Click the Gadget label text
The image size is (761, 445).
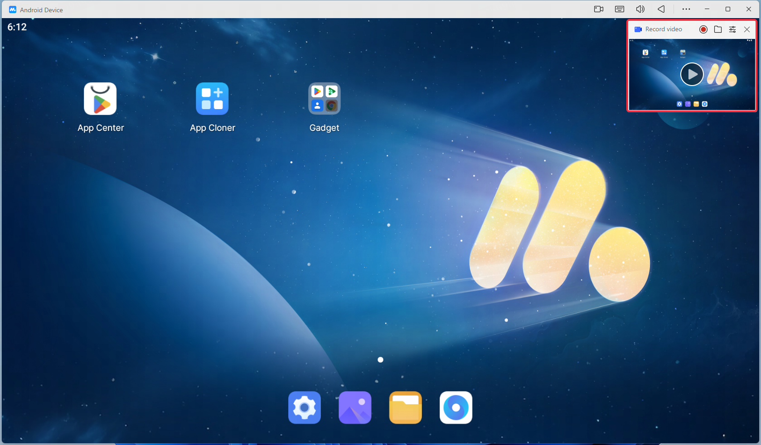pyautogui.click(x=325, y=128)
